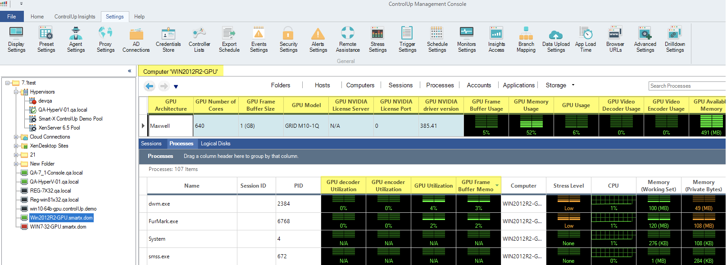This screenshot has width=727, height=265.
Task: Show the Hosts view
Action: pos(322,85)
